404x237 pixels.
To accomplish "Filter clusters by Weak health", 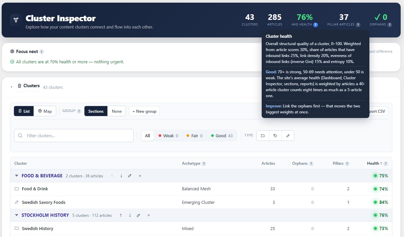I will pyautogui.click(x=168, y=136).
